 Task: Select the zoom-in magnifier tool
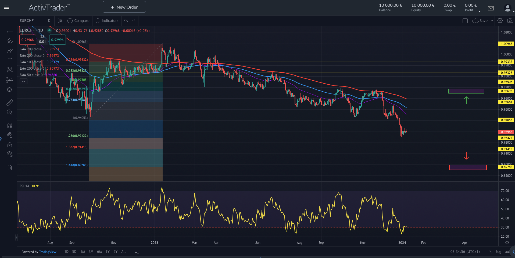point(10,112)
